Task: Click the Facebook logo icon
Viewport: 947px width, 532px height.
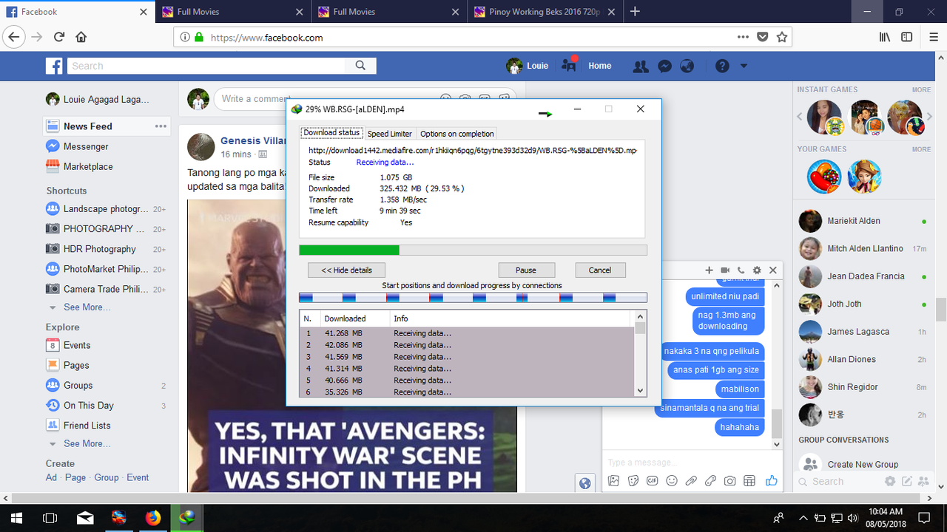Action: tap(54, 66)
